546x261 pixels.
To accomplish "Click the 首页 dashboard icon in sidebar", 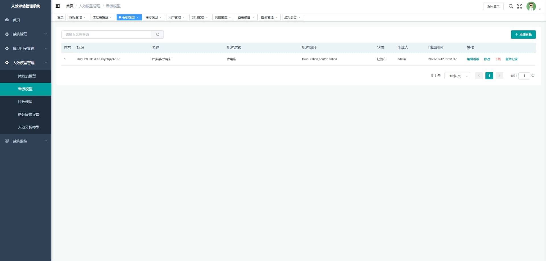I will click(7, 20).
